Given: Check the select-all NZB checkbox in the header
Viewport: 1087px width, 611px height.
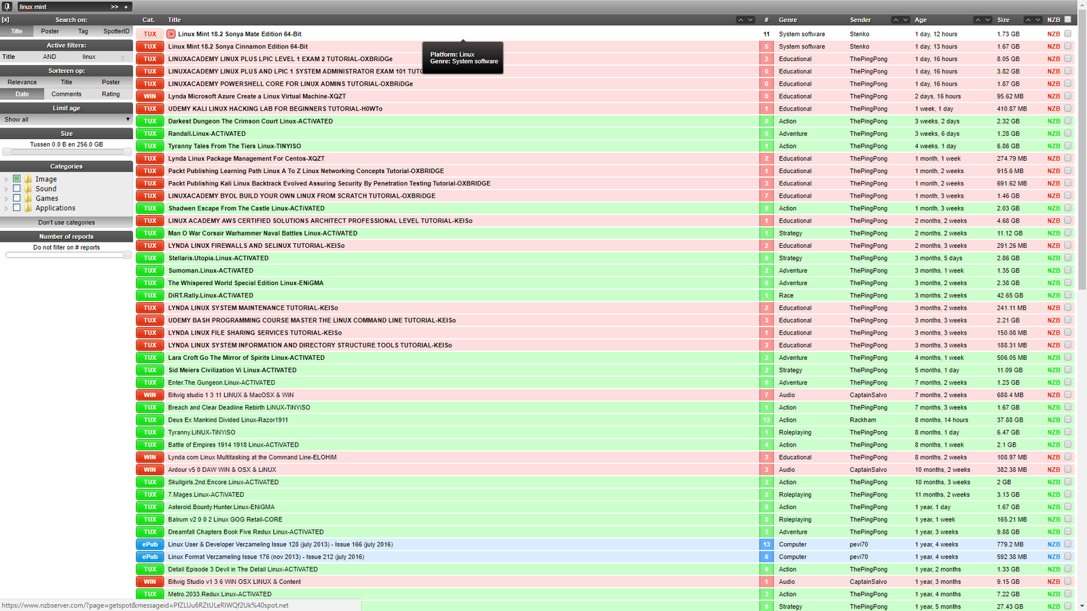Looking at the screenshot, I should (x=1069, y=20).
